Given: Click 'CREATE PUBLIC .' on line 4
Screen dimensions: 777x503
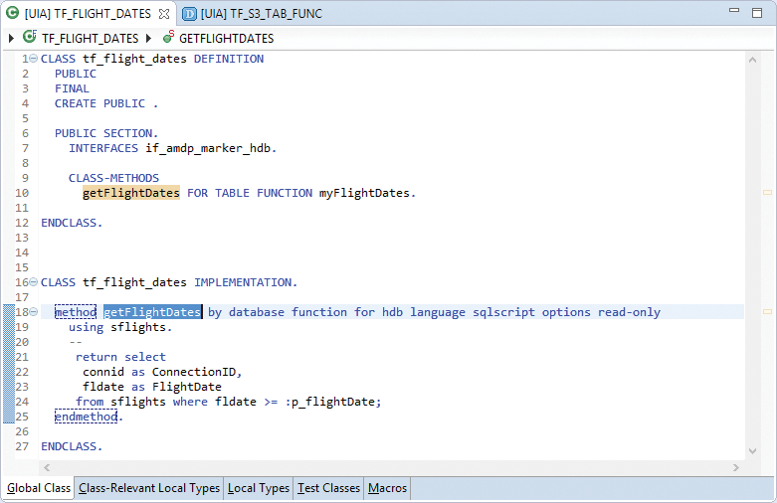Looking at the screenshot, I should [x=106, y=103].
